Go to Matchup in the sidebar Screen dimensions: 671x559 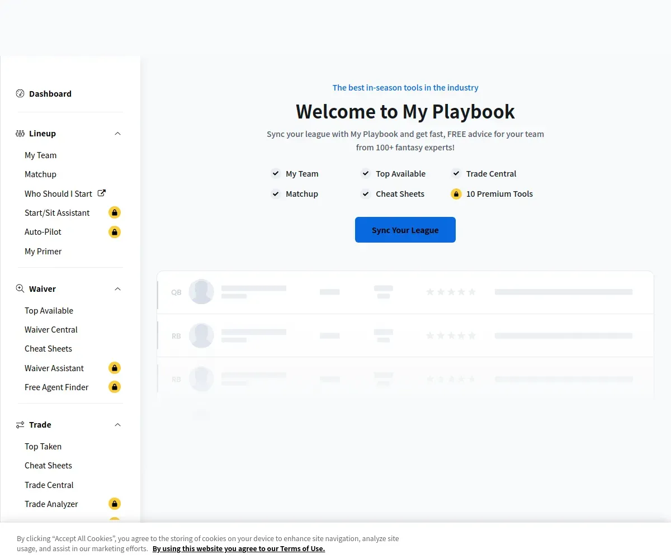(x=41, y=174)
